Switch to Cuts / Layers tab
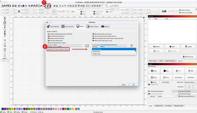Image resolution: width=197 pixels, height=113 pixels. 153,61
